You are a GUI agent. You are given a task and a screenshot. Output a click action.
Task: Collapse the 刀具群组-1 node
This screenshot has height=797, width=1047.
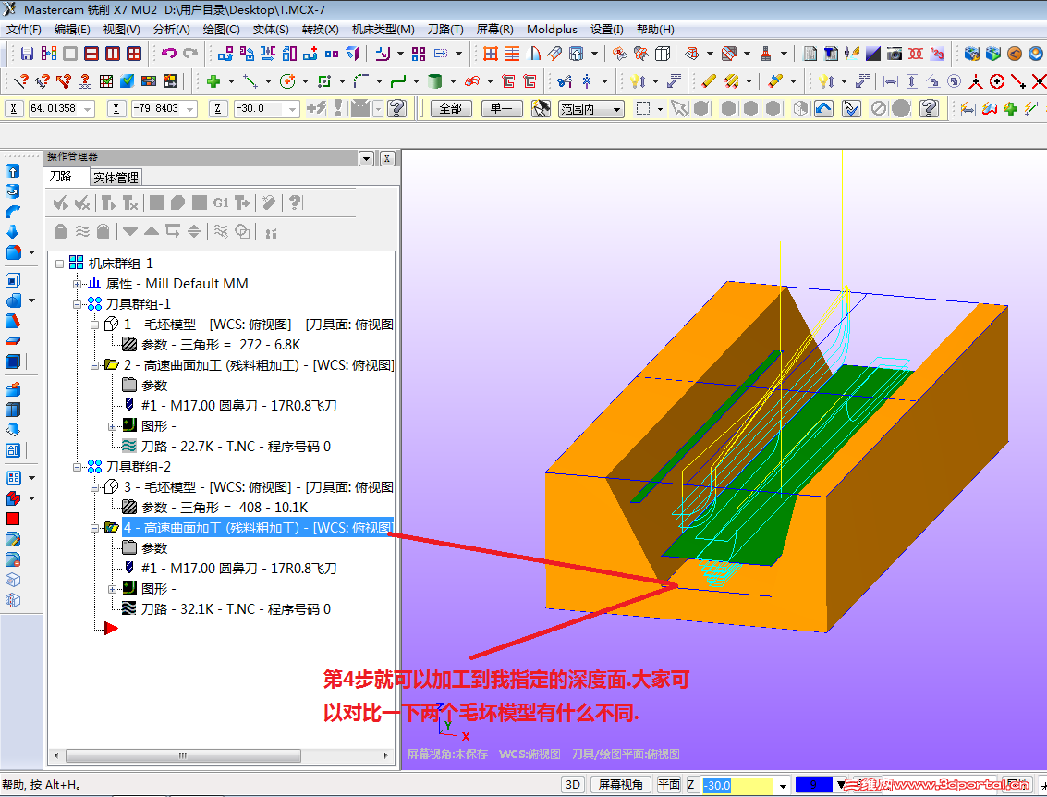78,304
